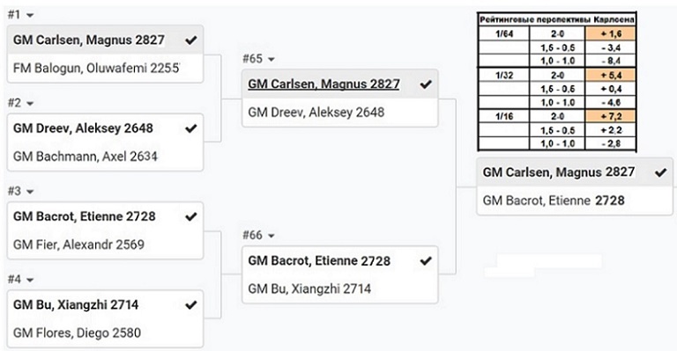Expand the #2 match dropdown
This screenshot has width=677, height=351.
click(30, 104)
